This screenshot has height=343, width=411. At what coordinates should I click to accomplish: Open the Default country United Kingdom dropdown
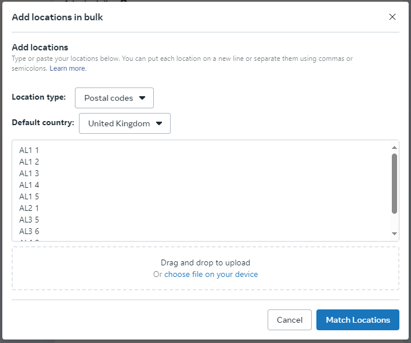[x=125, y=123]
